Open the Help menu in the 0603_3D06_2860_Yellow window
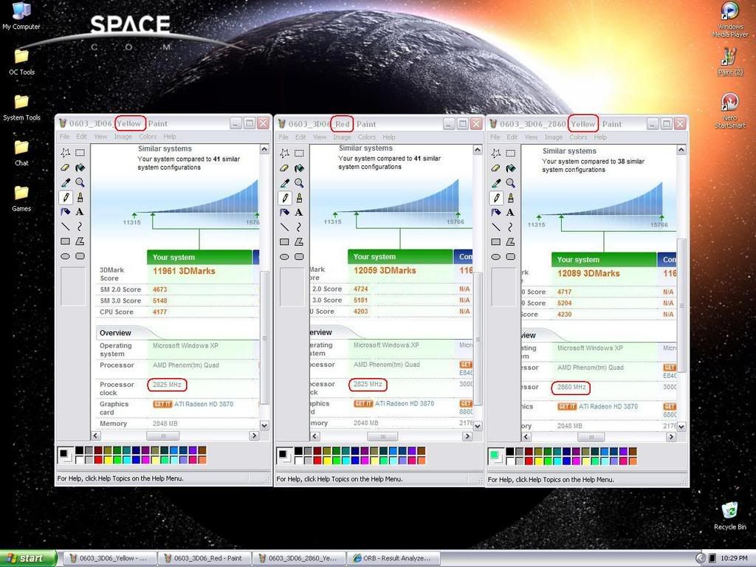 click(600, 137)
